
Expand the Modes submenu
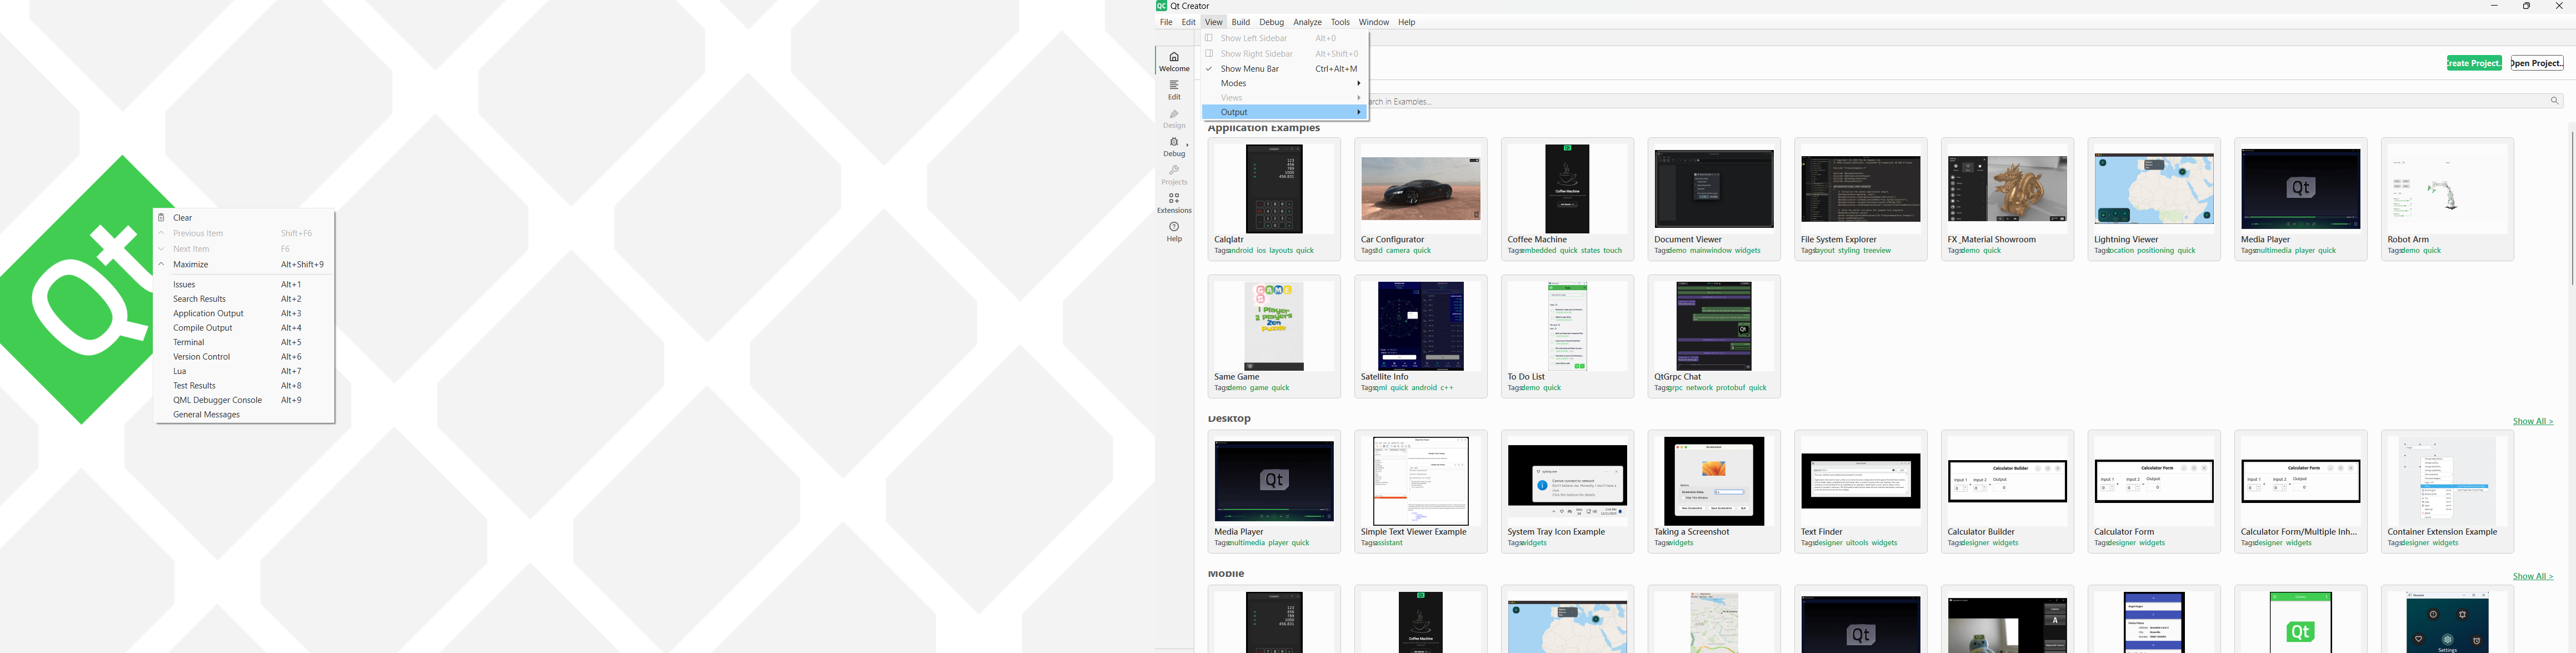point(1285,83)
